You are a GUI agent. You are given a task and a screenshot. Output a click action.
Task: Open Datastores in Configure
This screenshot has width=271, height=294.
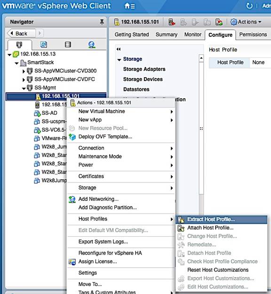click(x=136, y=89)
